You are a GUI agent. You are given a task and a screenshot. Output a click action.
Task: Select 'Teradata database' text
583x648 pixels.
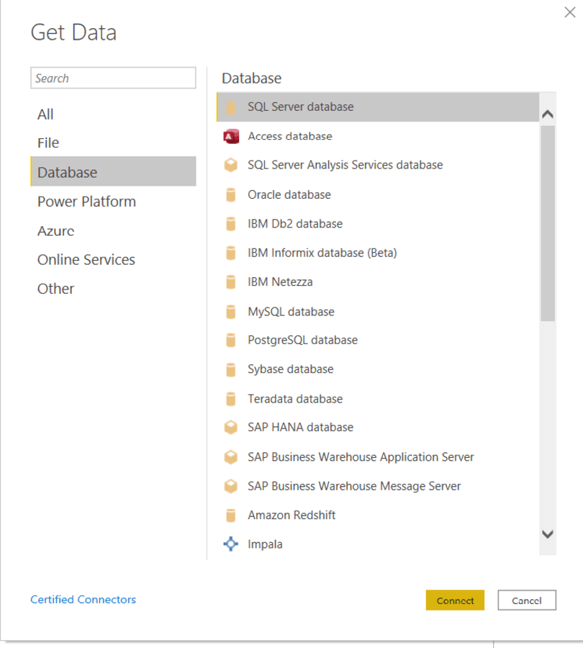pos(295,399)
